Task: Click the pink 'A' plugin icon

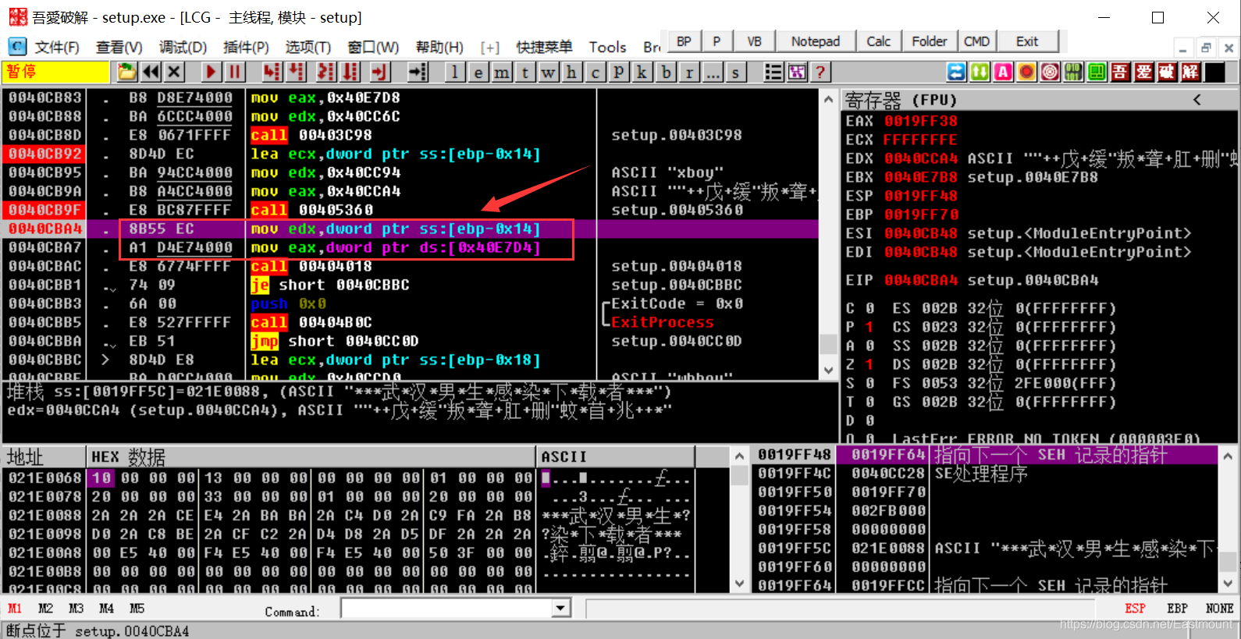Action: (1003, 73)
